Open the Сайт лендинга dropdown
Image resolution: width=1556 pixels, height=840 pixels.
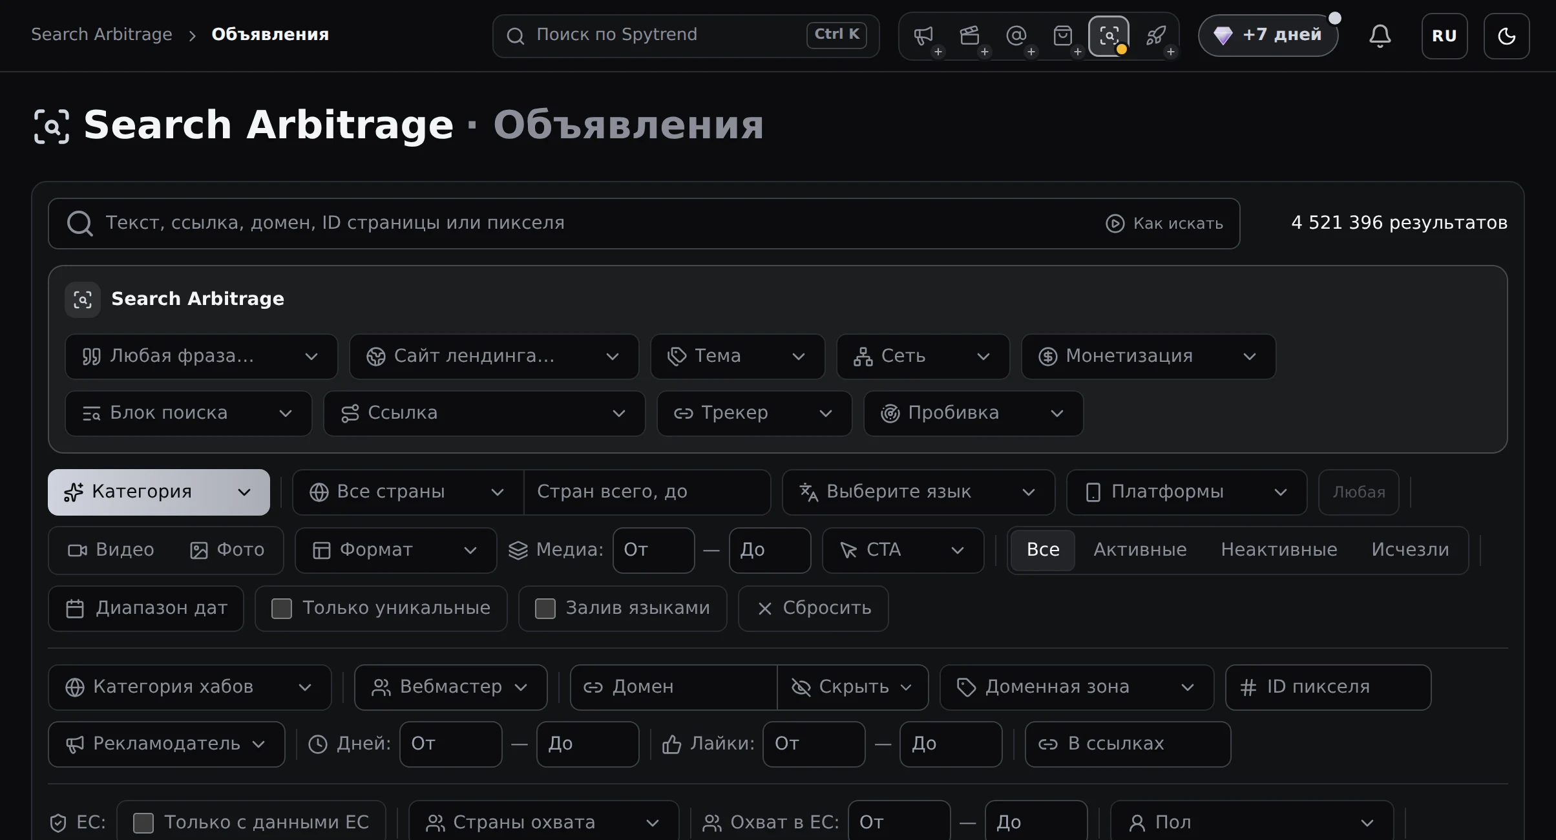click(x=494, y=357)
